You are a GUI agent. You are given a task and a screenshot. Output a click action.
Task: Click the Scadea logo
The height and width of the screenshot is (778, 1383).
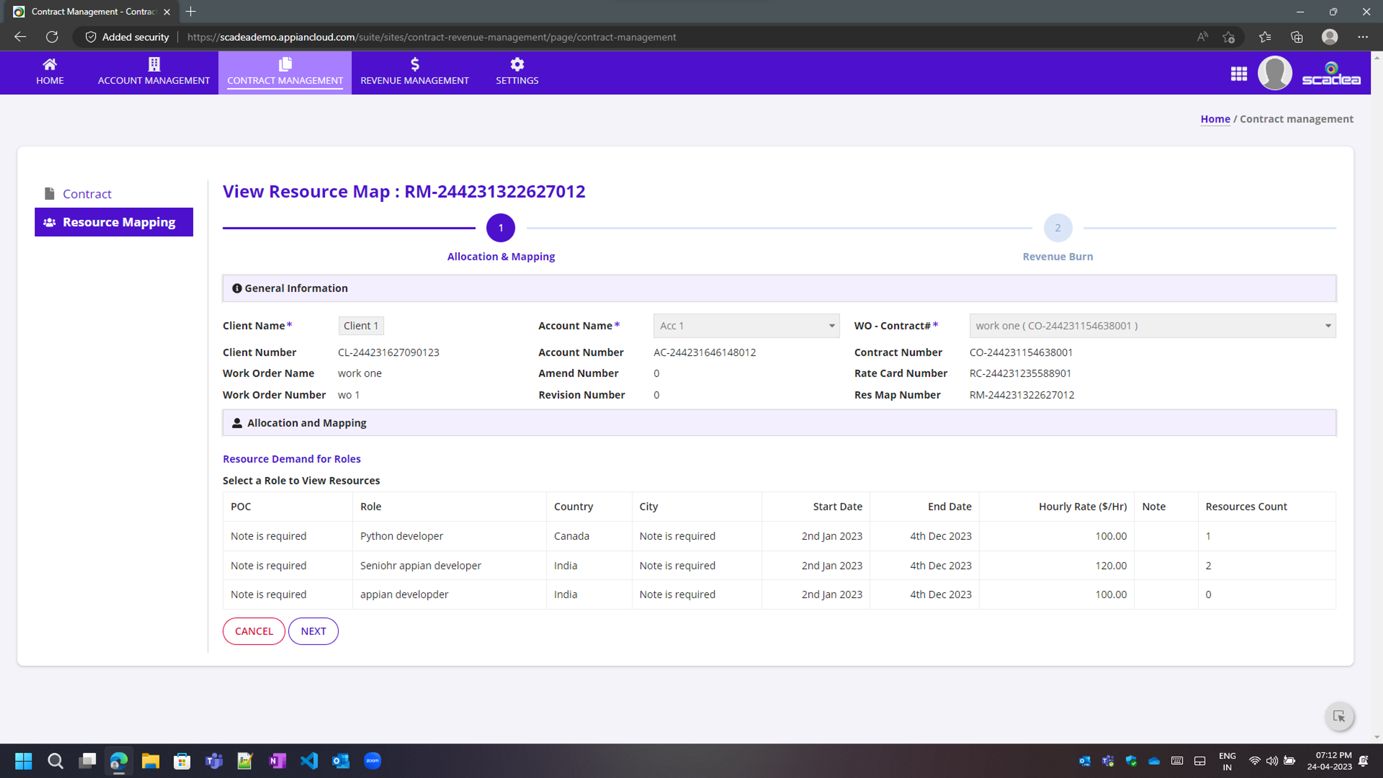1331,73
